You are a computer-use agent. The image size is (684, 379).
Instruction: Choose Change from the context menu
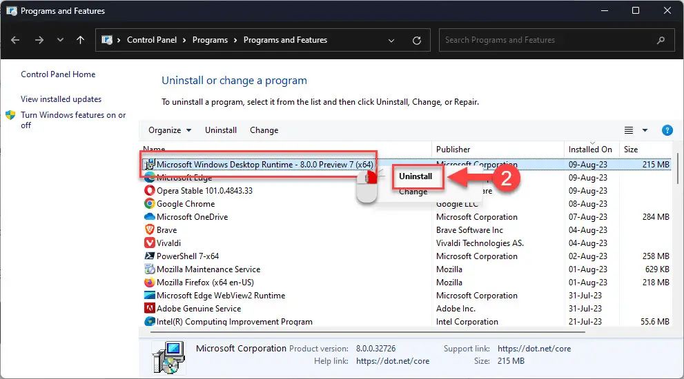pos(413,192)
